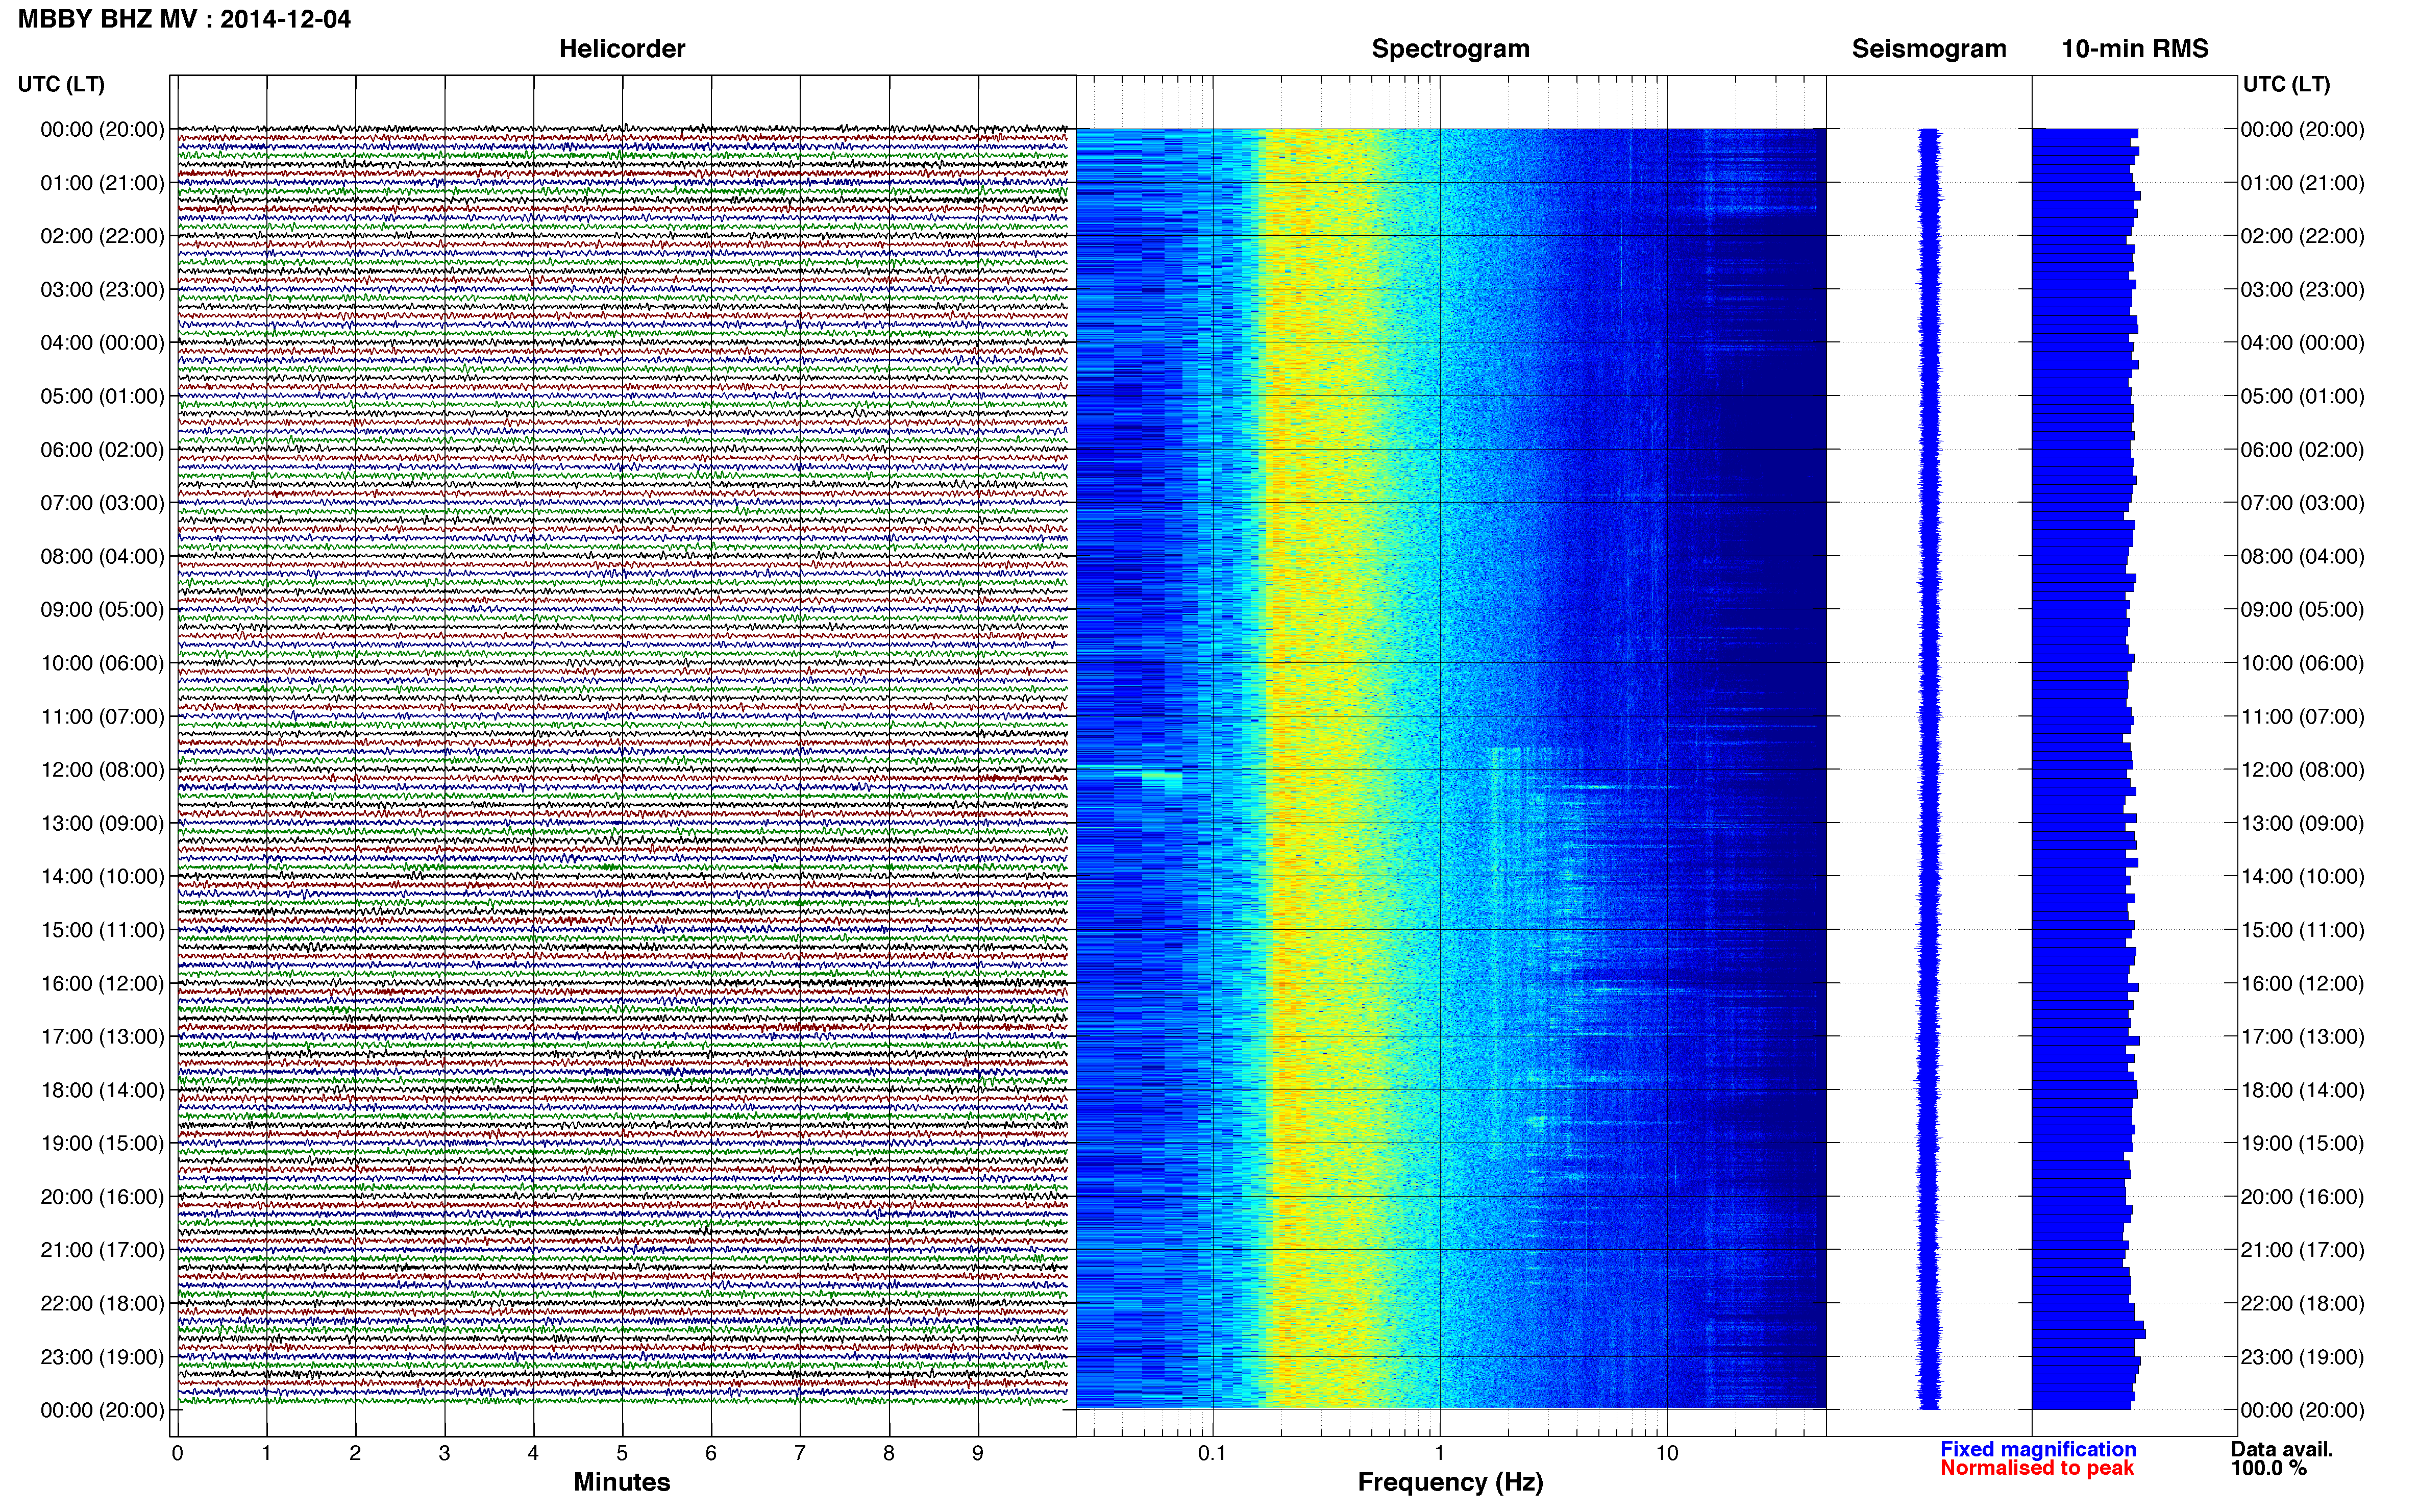Image resolution: width=2419 pixels, height=1512 pixels.
Task: Click the '0.1' frequency tick label
Action: point(1212,1453)
